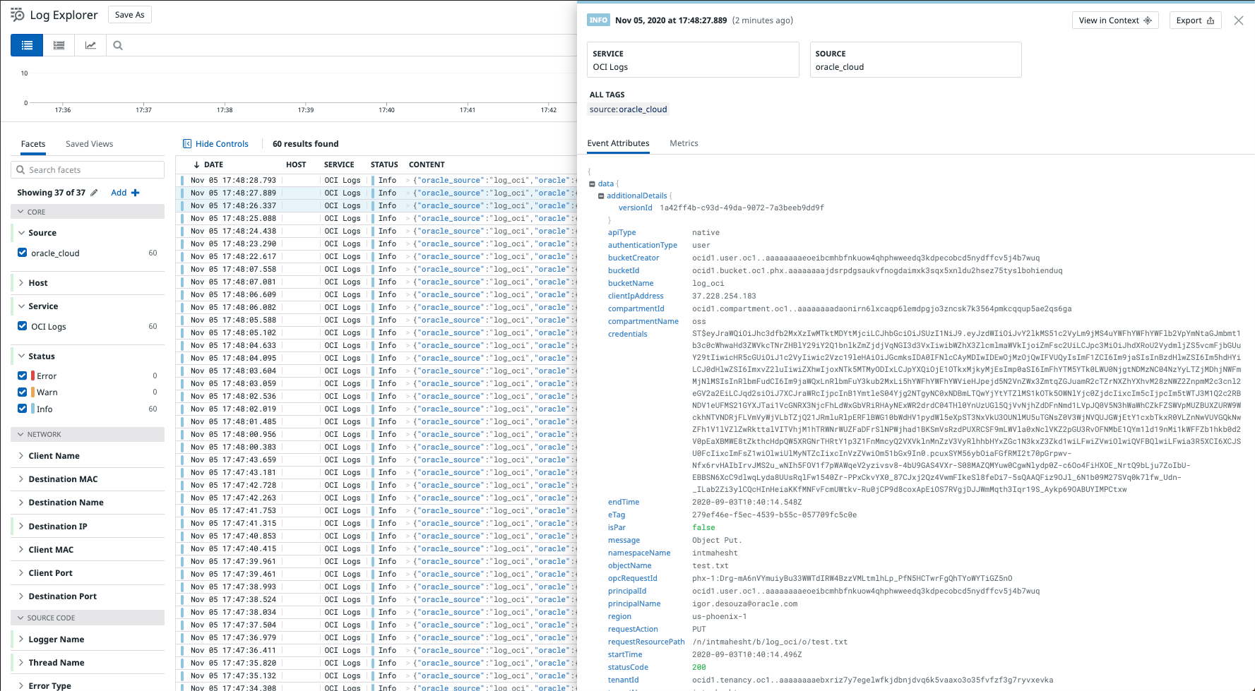Close the log detail side panel

(x=1239, y=20)
